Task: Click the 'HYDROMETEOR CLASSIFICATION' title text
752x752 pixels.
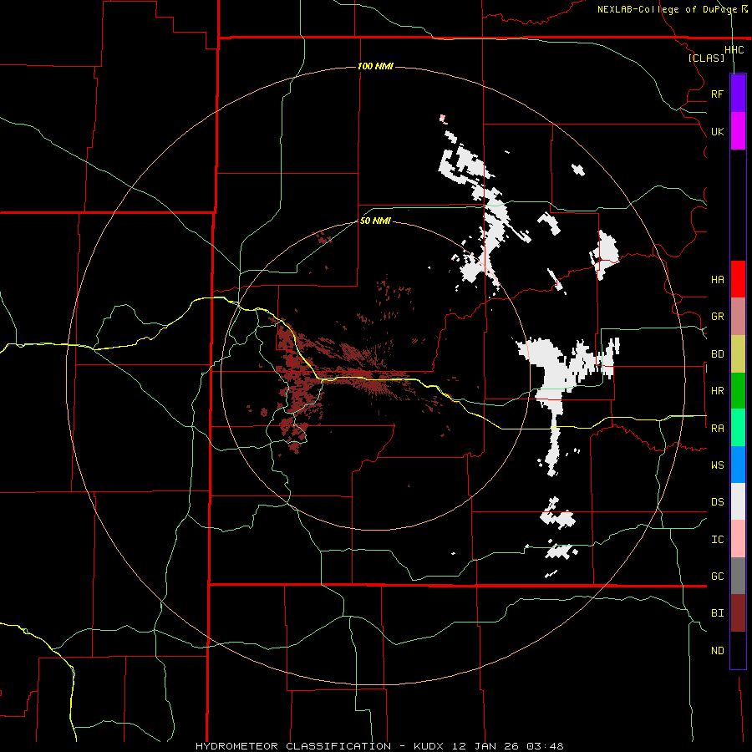Action: click(293, 746)
